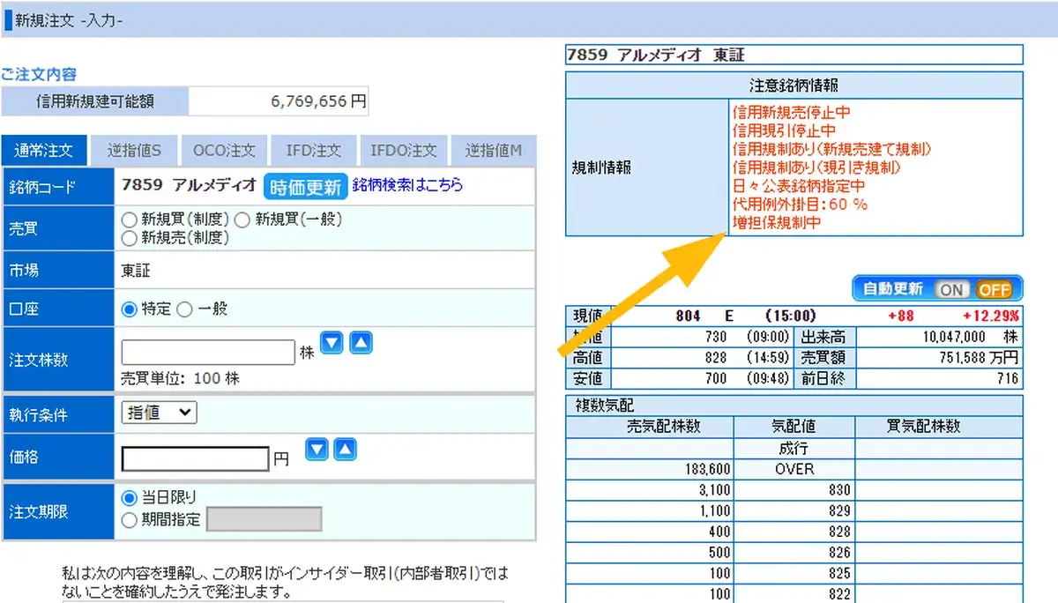1058x603 pixels.
Task: Click 信用現引停止中 restriction text
Action: (784, 130)
